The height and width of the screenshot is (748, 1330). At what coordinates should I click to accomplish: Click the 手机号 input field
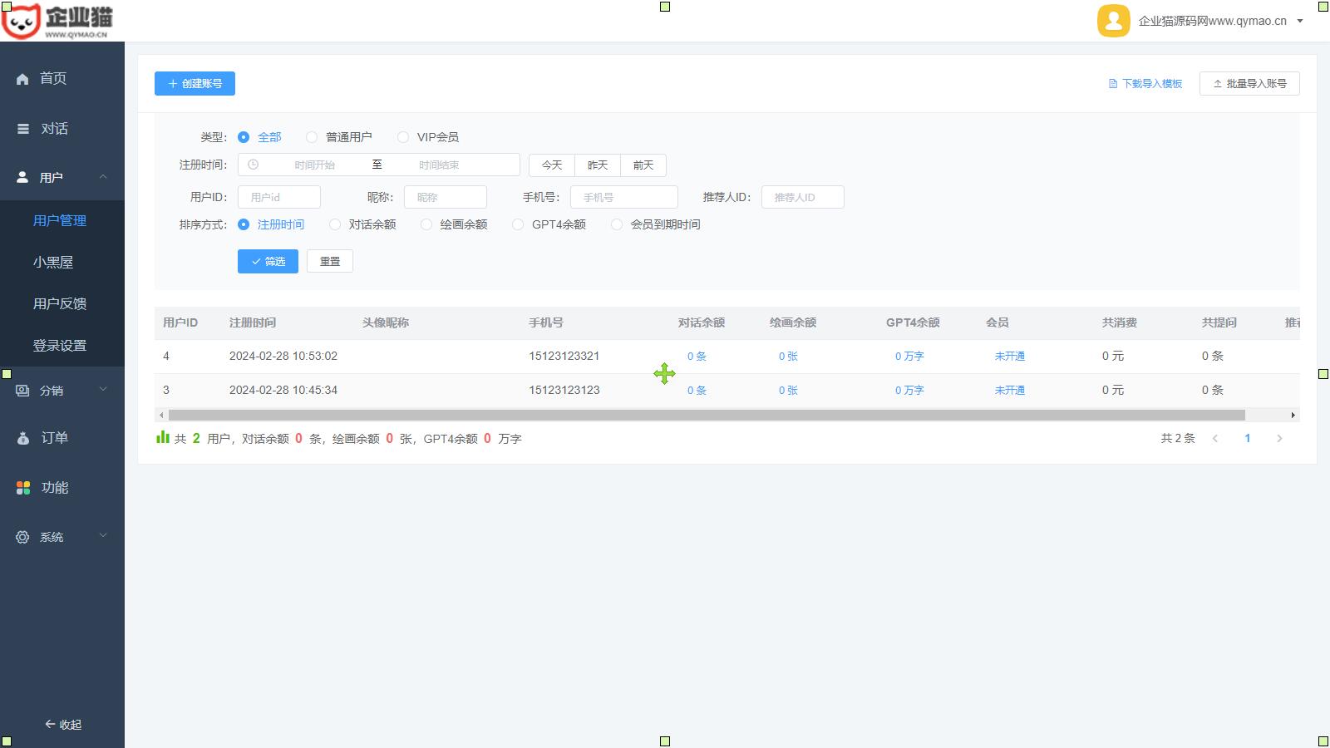623,197
